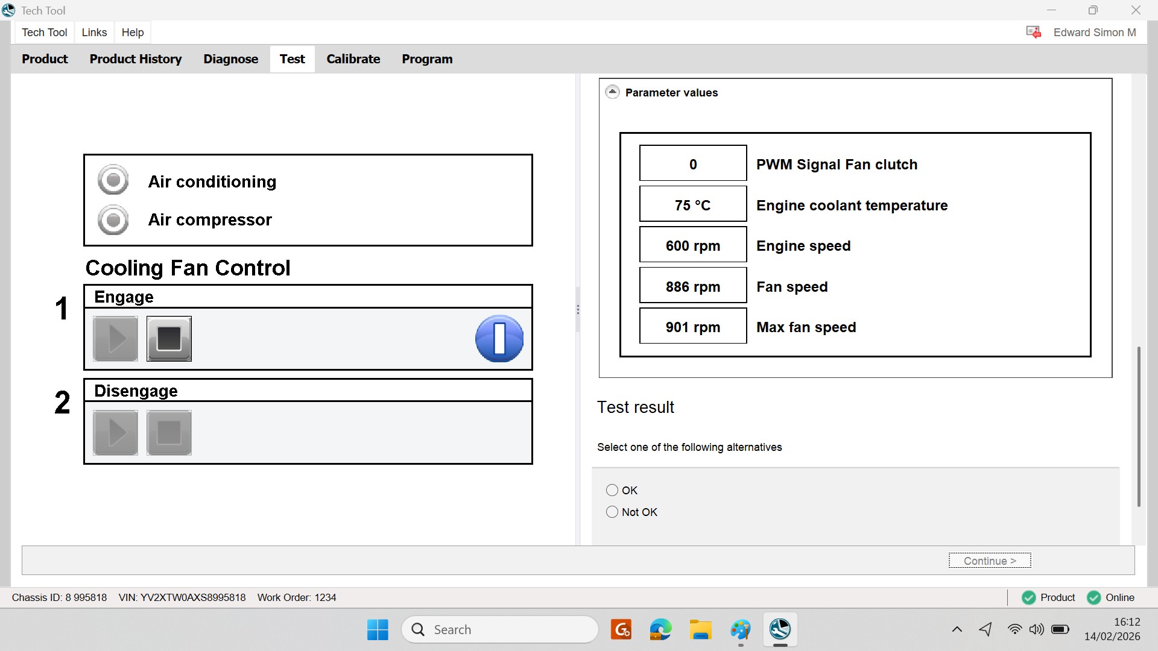Open File Explorer from the taskbar
The width and height of the screenshot is (1158, 651).
pyautogui.click(x=700, y=630)
